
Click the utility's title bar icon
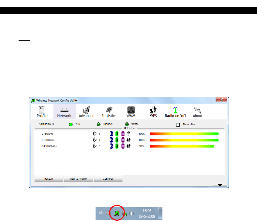(33, 101)
